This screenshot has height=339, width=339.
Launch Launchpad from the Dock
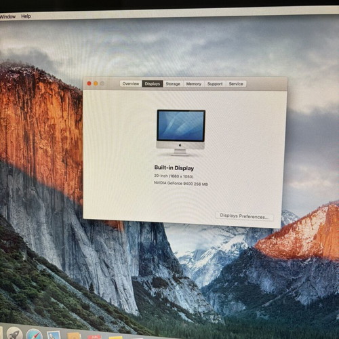14,334
